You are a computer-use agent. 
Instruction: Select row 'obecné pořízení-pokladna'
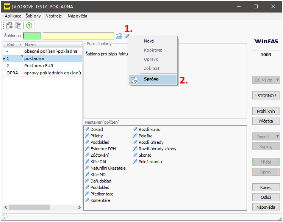coord(43,51)
